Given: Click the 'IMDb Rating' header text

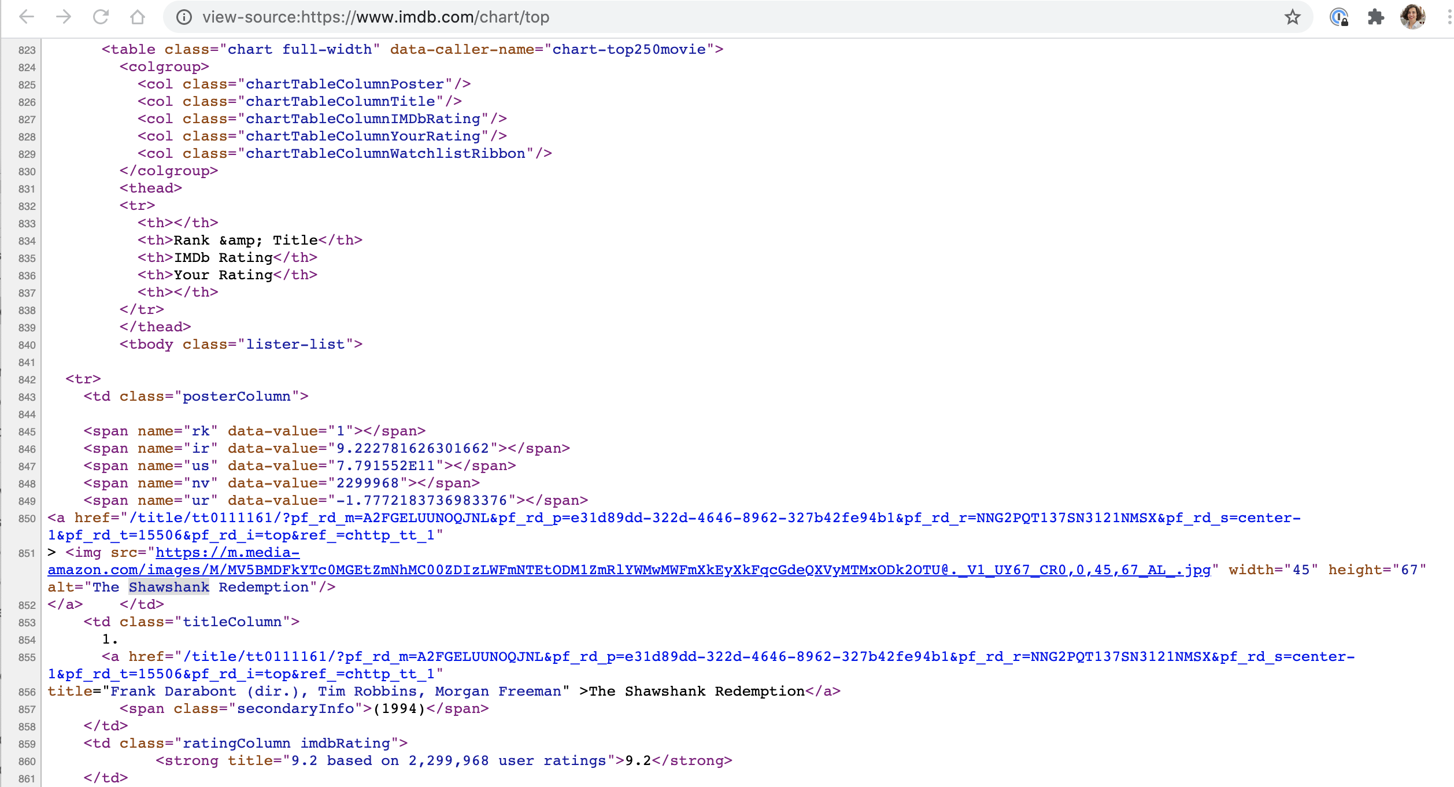Looking at the screenshot, I should click(223, 258).
